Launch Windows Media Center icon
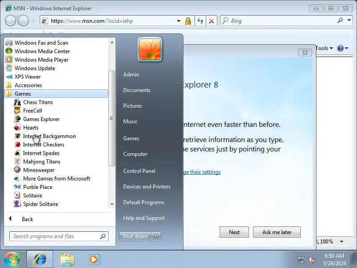The width and height of the screenshot is (357, 268). [9, 51]
